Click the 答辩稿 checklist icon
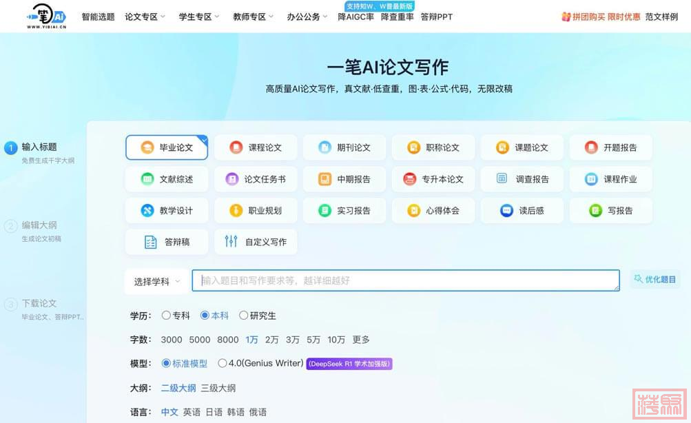This screenshot has height=423, width=691. click(150, 242)
